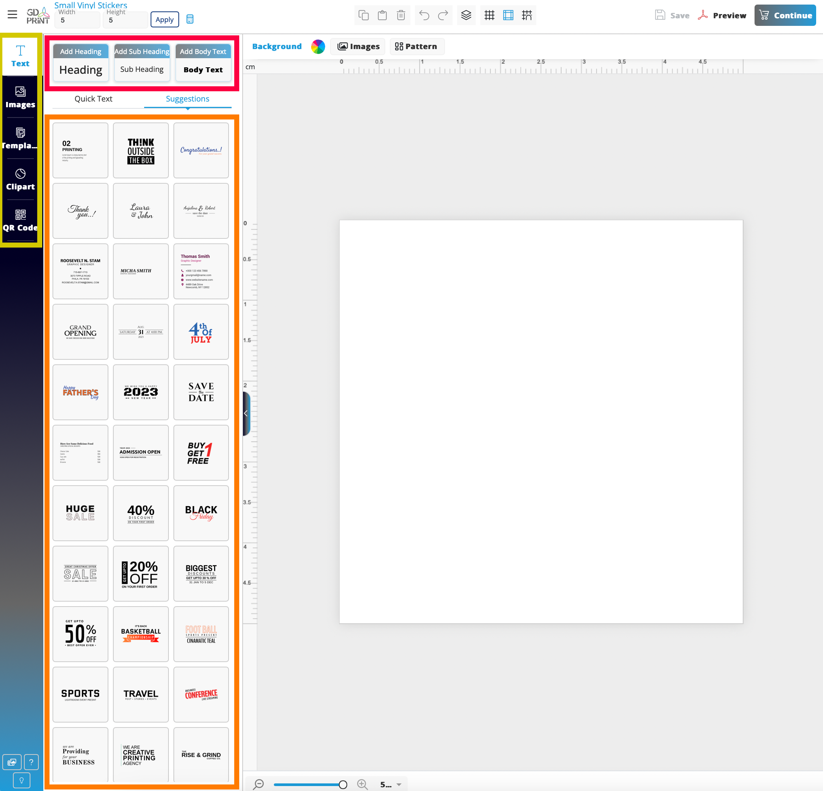Click the zoom out magnifier icon

coord(259,784)
